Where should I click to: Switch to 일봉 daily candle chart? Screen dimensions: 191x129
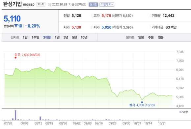(141, 38)
